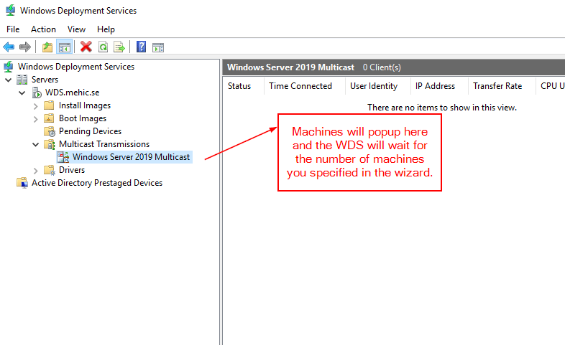Click the red Delete X toolbar icon
565x345 pixels.
[x=86, y=47]
